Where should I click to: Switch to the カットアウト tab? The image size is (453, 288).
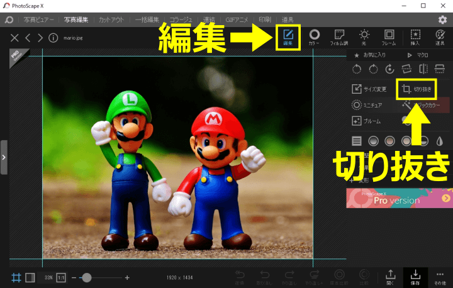pyautogui.click(x=111, y=19)
